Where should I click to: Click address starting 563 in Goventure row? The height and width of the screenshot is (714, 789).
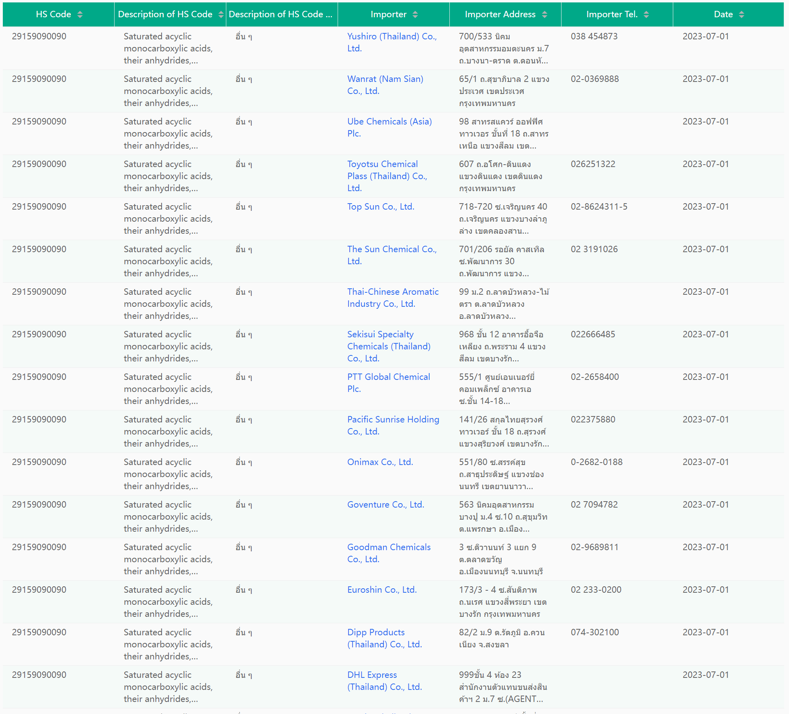click(503, 516)
